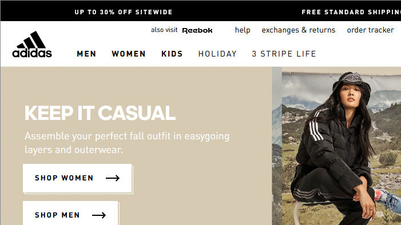Open the MEN navigation menu
Screen dimensions: 401x225
click(x=86, y=54)
